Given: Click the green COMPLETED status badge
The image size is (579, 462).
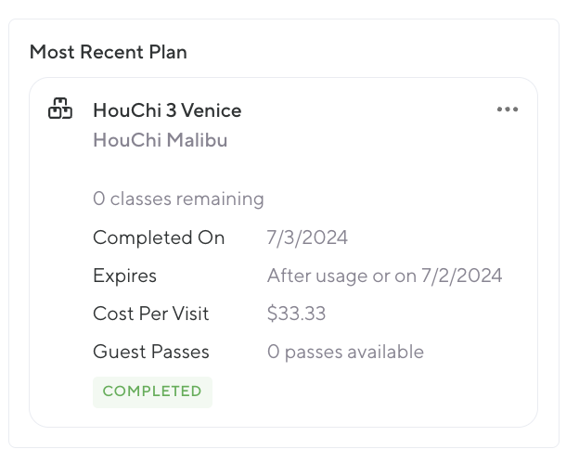Looking at the screenshot, I should (152, 391).
